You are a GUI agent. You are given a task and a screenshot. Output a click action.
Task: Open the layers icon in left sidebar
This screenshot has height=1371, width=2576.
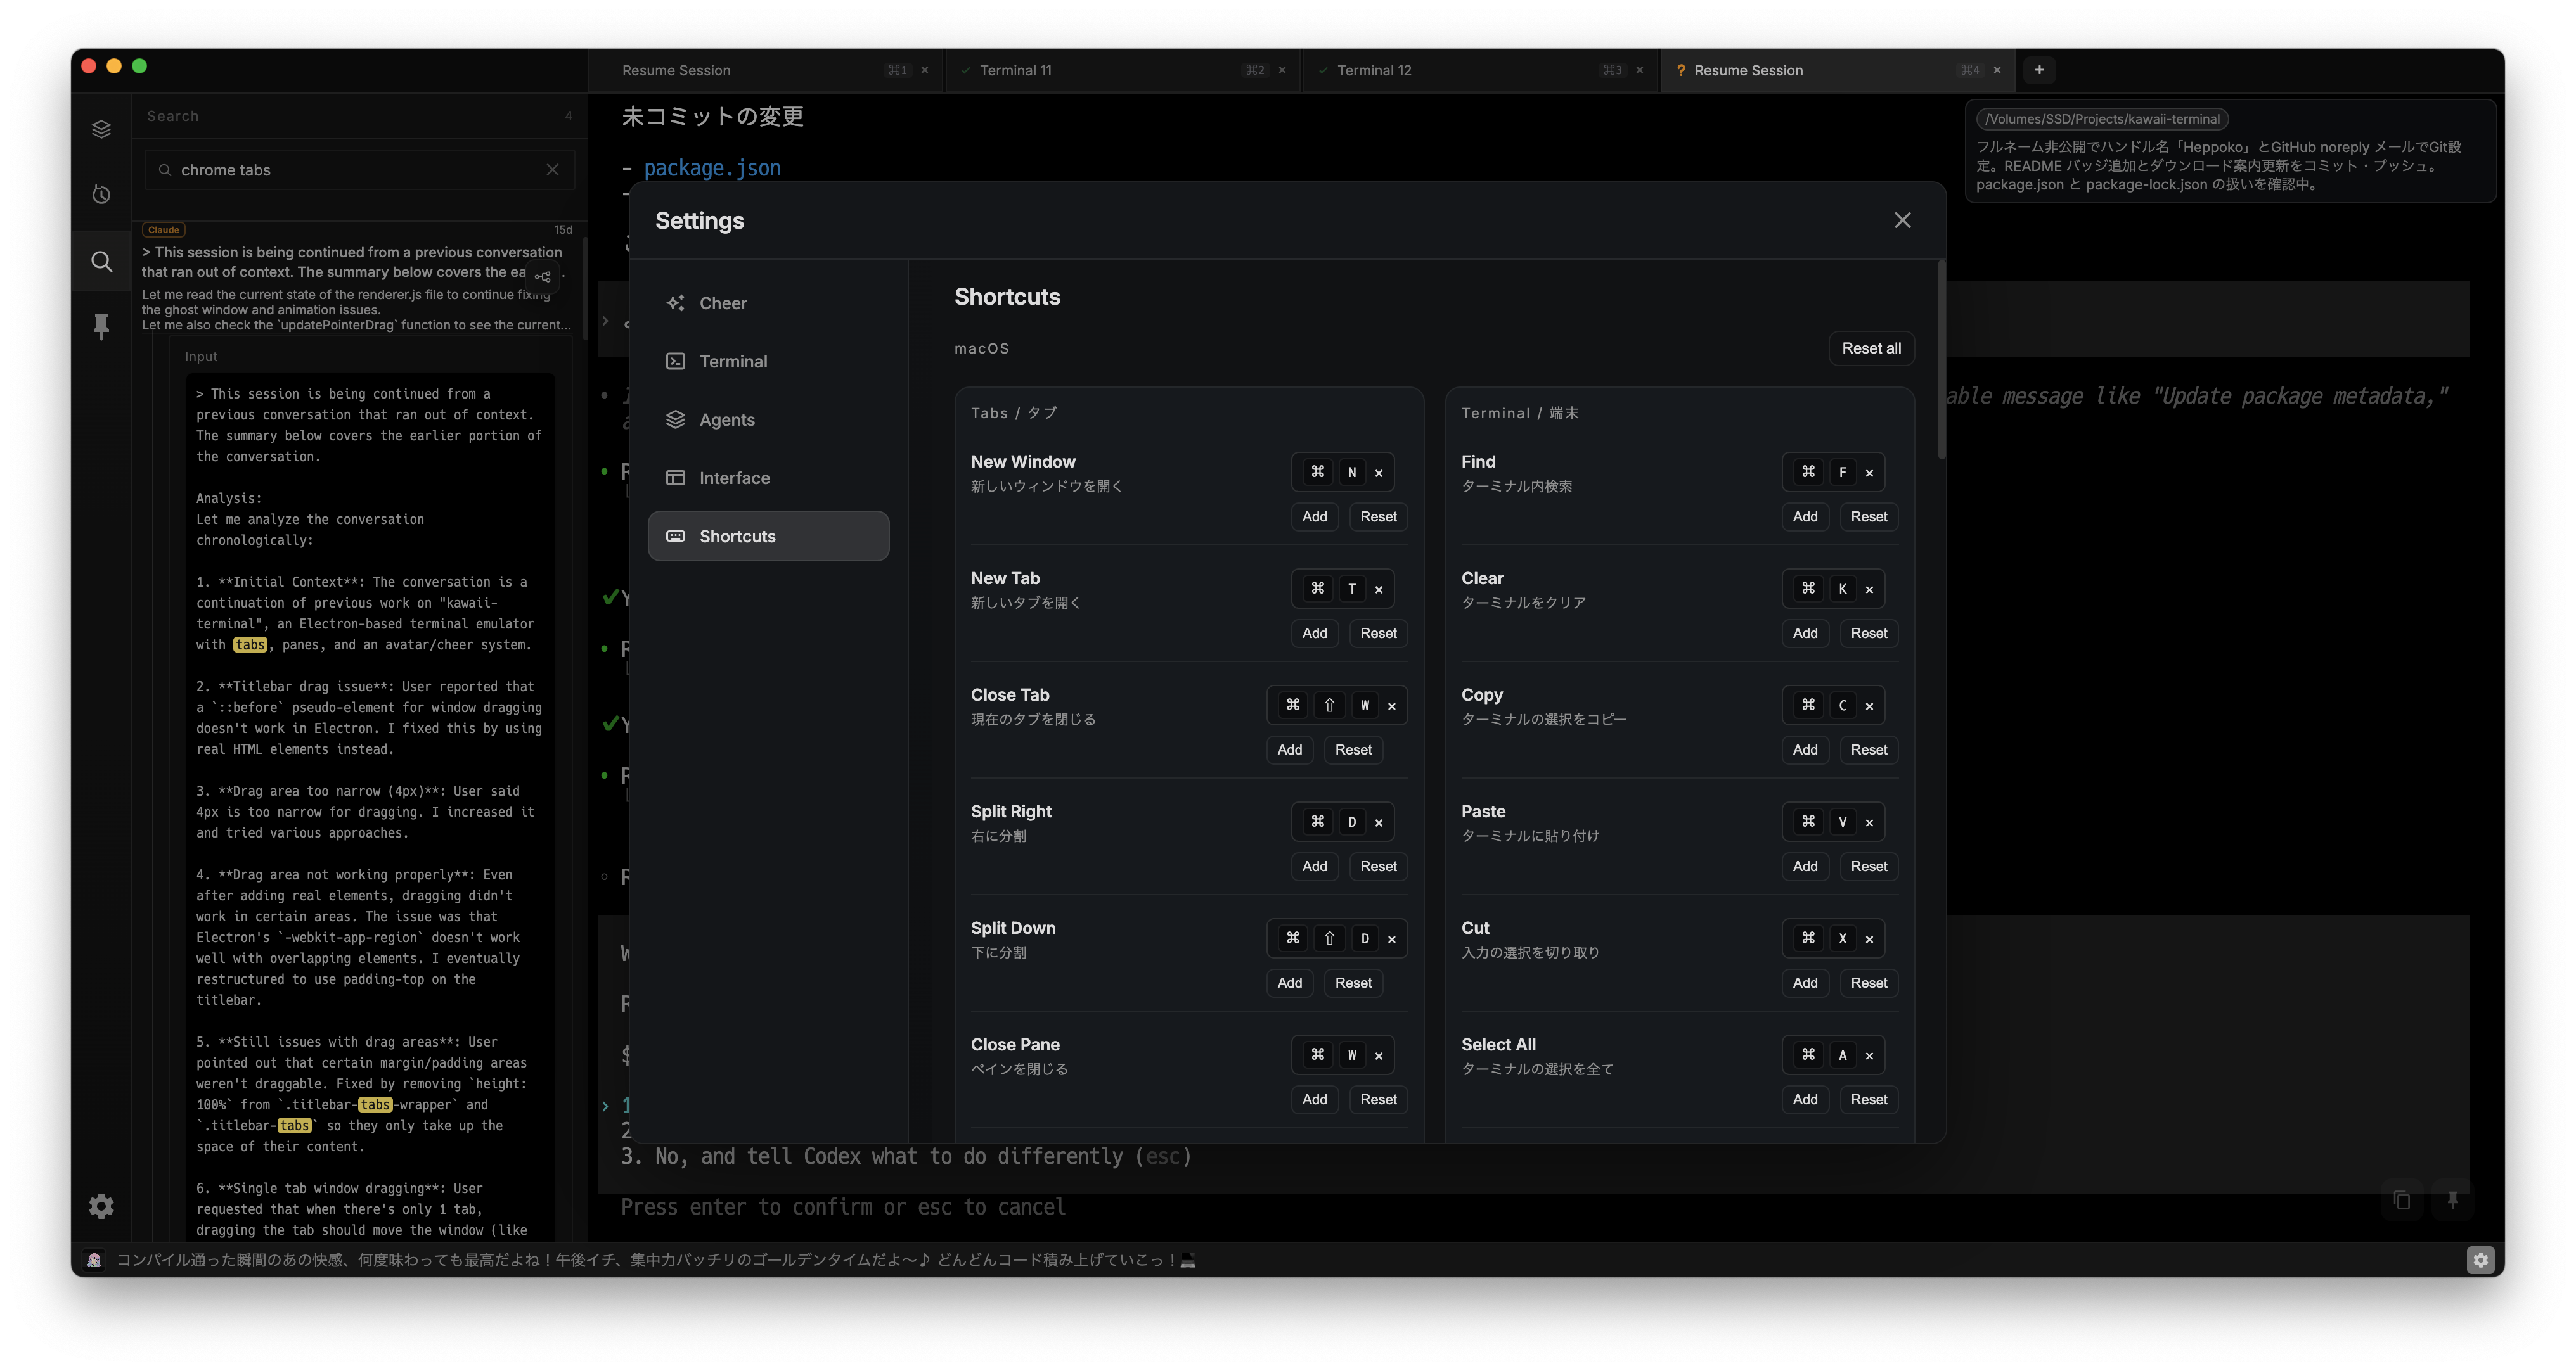(x=101, y=129)
